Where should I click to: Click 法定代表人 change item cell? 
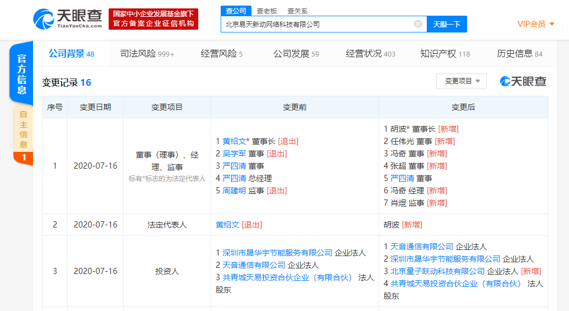click(167, 225)
